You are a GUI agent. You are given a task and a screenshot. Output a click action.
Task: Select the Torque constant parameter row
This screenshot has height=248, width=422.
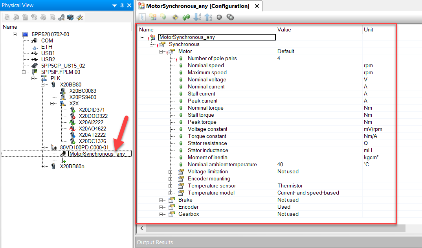207,136
